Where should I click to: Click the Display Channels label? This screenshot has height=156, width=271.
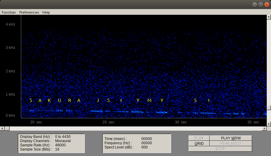click(36, 141)
